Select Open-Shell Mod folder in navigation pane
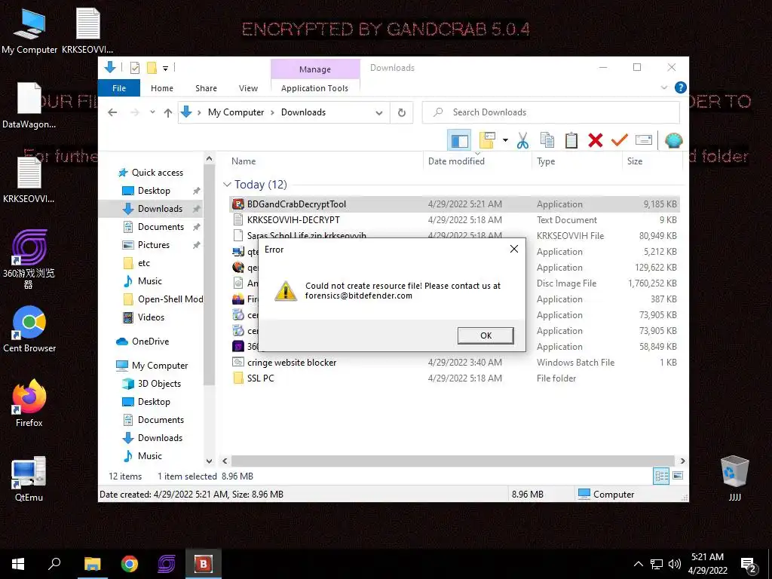 [x=170, y=299]
